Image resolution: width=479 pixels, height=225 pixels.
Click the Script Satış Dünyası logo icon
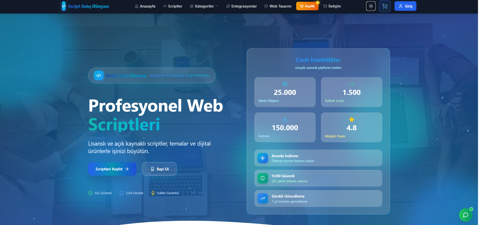(x=64, y=6)
